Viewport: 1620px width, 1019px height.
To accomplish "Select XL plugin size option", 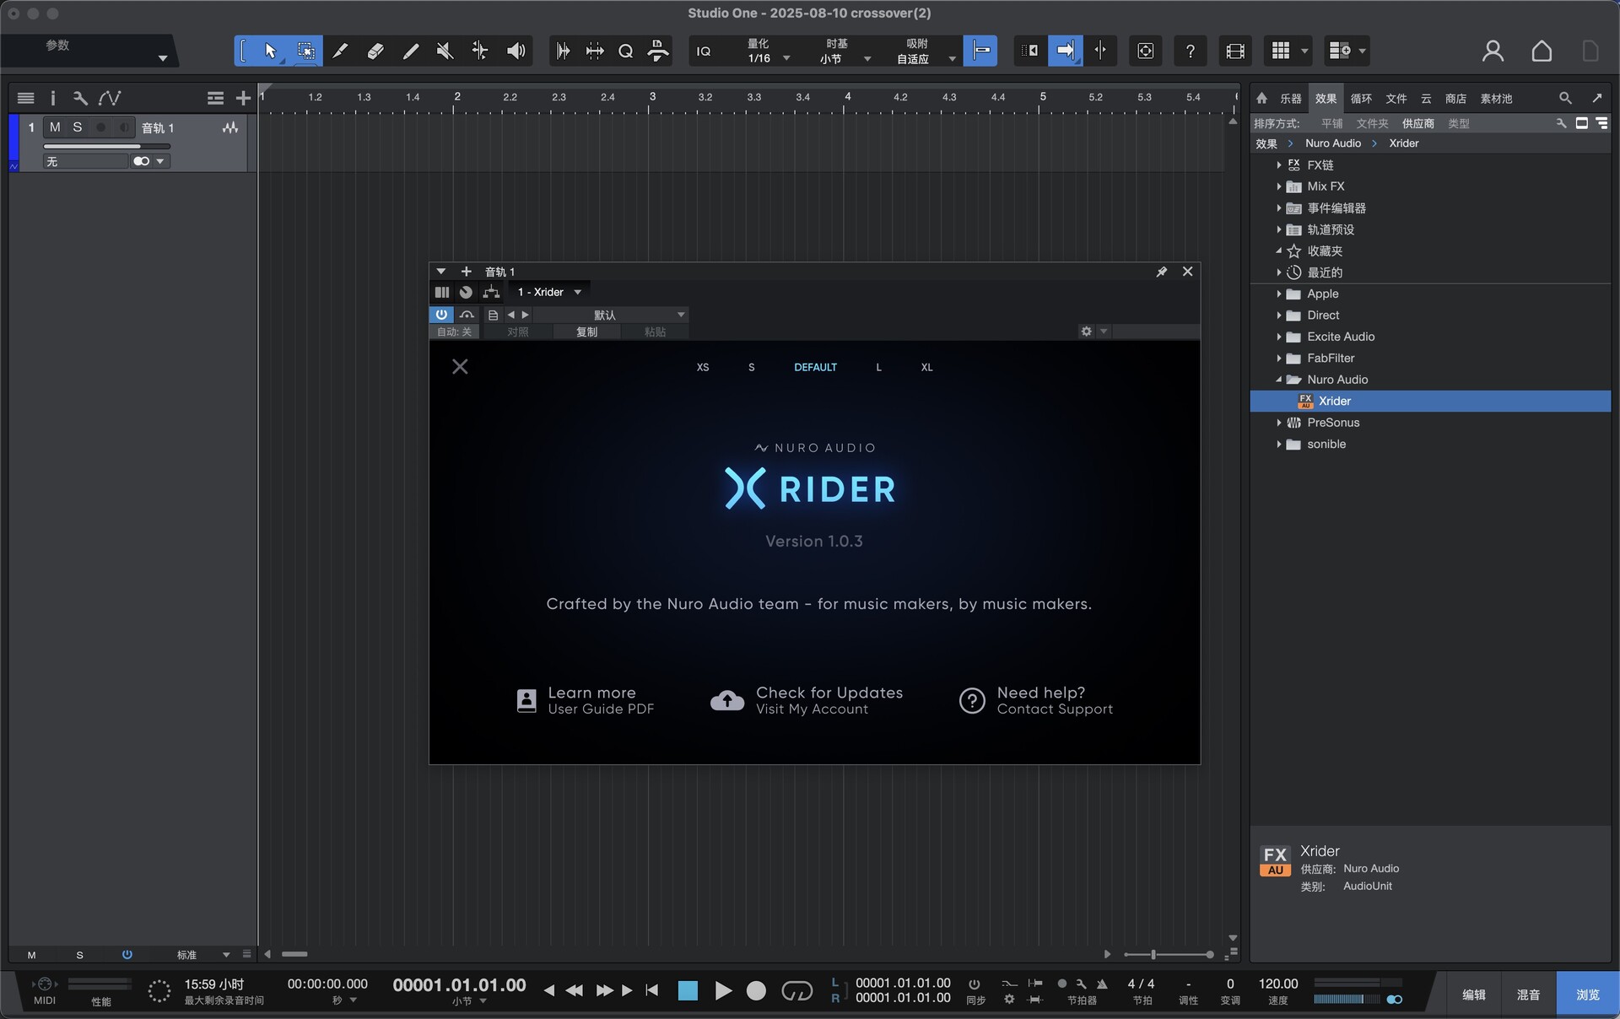I will pos(926,367).
